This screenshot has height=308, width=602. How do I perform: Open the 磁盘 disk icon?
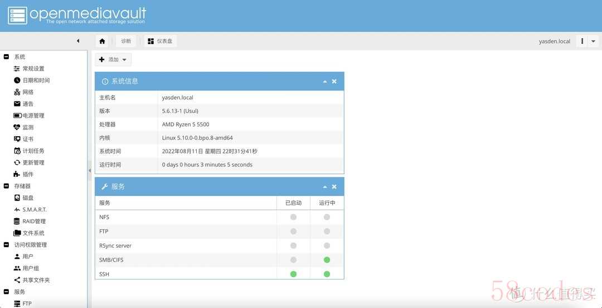coord(17,198)
